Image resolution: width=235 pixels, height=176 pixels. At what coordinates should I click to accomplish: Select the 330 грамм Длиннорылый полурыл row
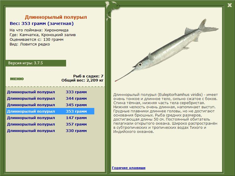50,131
